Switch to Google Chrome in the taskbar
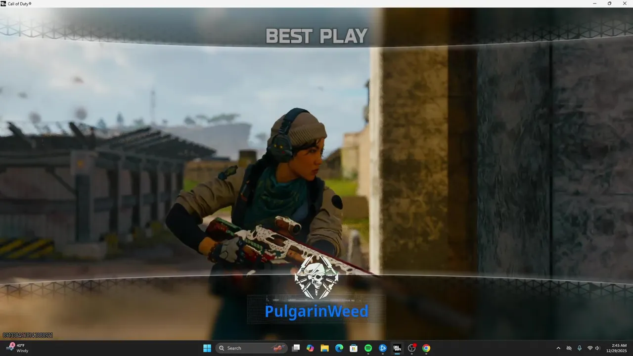 coord(426,348)
